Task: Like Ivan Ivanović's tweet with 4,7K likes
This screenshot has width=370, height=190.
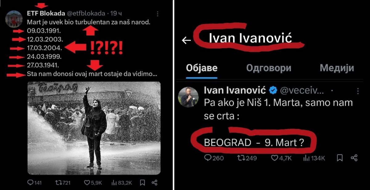Action: click(x=282, y=158)
